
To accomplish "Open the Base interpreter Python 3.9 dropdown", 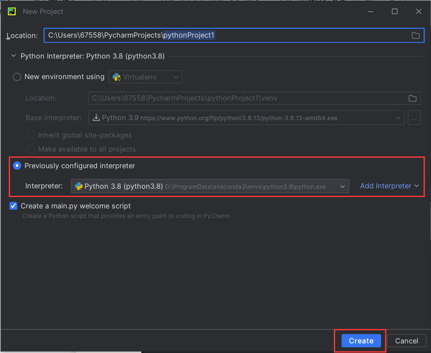I will 246,118.
